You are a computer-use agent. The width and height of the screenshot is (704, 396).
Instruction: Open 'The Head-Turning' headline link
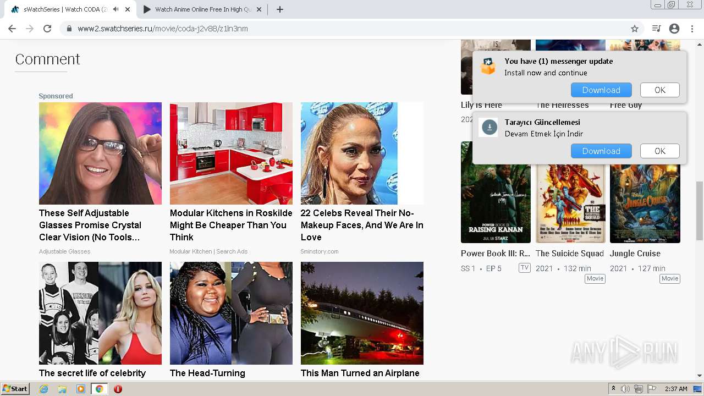point(207,373)
